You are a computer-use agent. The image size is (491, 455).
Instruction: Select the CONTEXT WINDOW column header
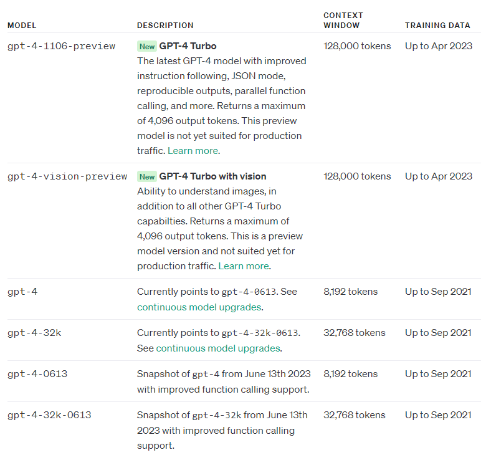click(x=343, y=20)
